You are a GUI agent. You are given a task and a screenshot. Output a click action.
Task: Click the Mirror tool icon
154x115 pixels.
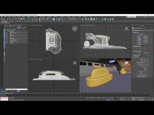click(x=80, y=19)
